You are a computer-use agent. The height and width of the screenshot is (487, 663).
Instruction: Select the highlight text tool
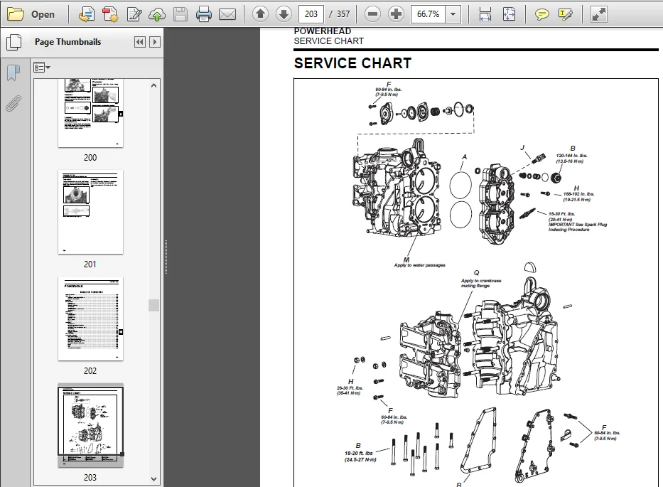pos(566,15)
